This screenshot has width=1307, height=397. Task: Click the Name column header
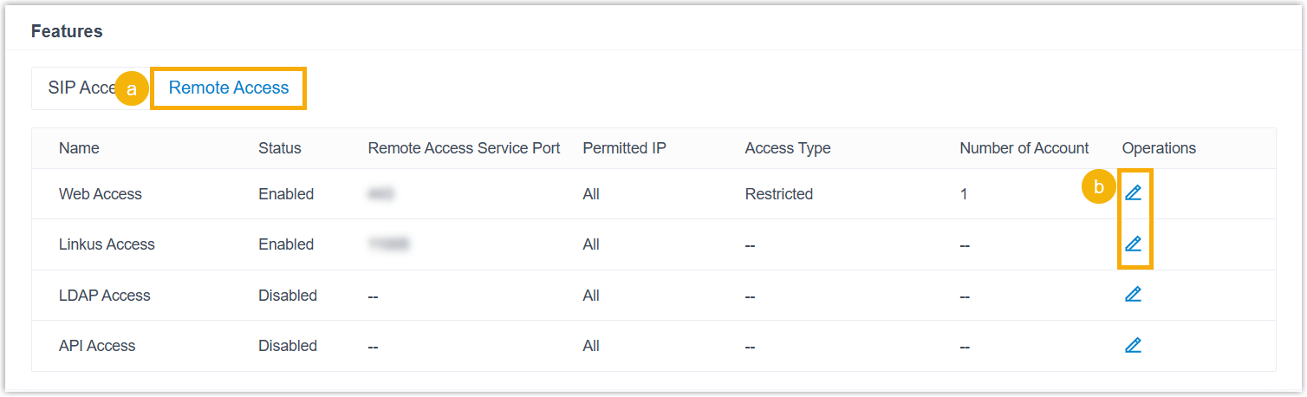coord(79,148)
